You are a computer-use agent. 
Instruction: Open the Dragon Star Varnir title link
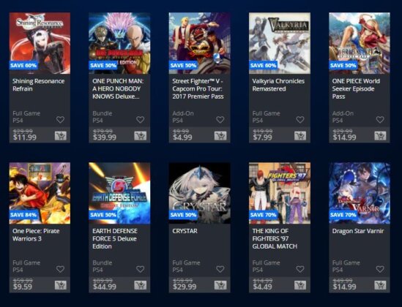(x=358, y=231)
